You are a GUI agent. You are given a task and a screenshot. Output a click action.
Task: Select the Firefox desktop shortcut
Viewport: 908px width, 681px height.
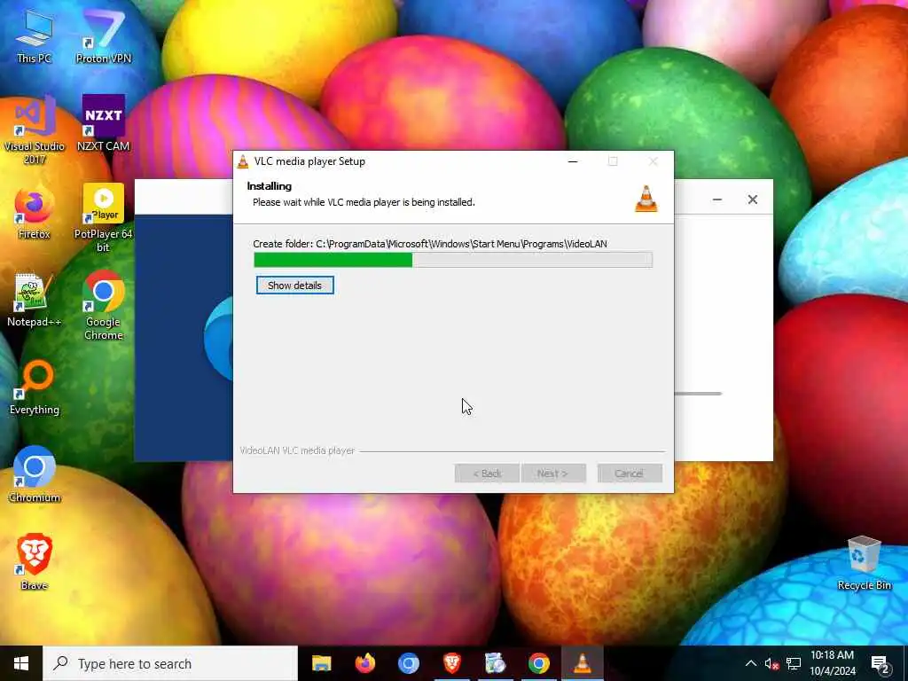[35, 213]
